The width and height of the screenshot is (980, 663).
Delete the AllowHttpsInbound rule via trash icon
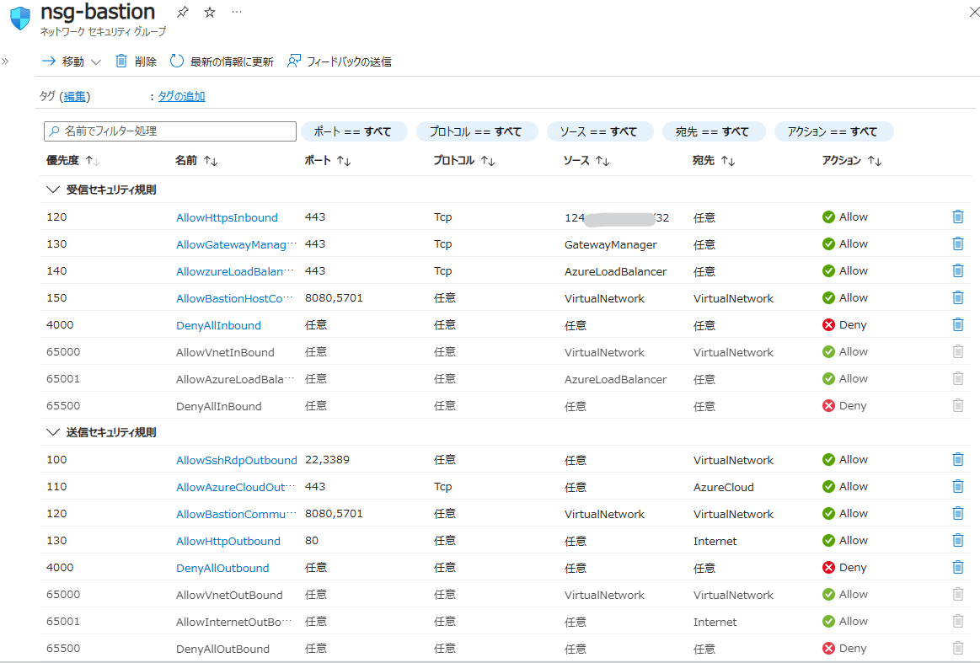pos(957,217)
